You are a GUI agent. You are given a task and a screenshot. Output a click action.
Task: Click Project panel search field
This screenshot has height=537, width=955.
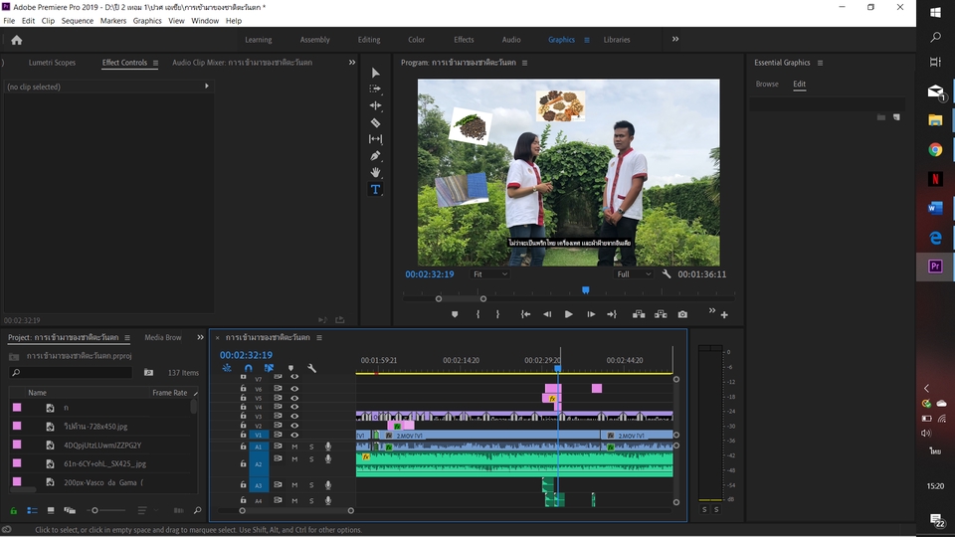(72, 372)
